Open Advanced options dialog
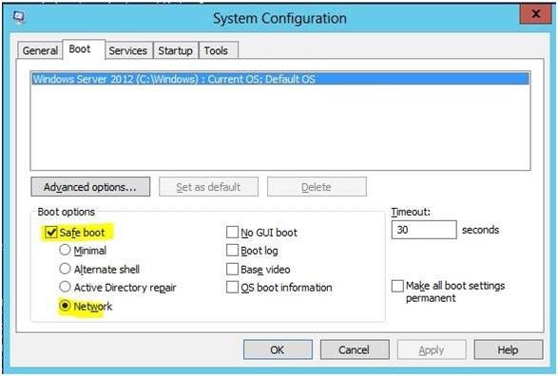Viewport: 558px width, 376px height. [x=90, y=187]
